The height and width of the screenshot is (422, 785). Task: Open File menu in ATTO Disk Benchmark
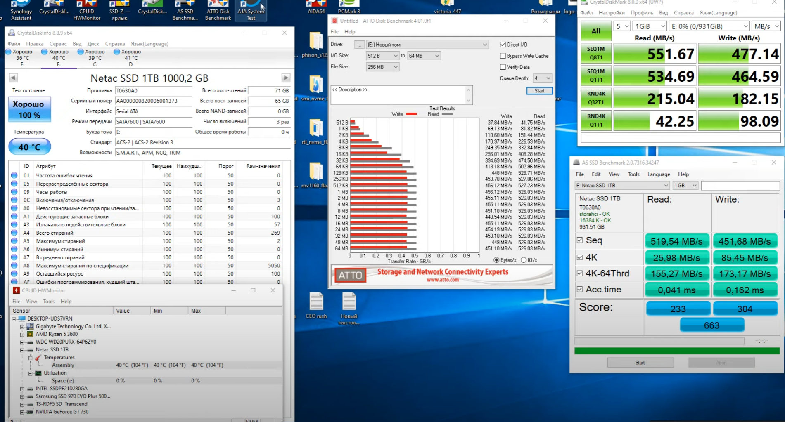334,32
